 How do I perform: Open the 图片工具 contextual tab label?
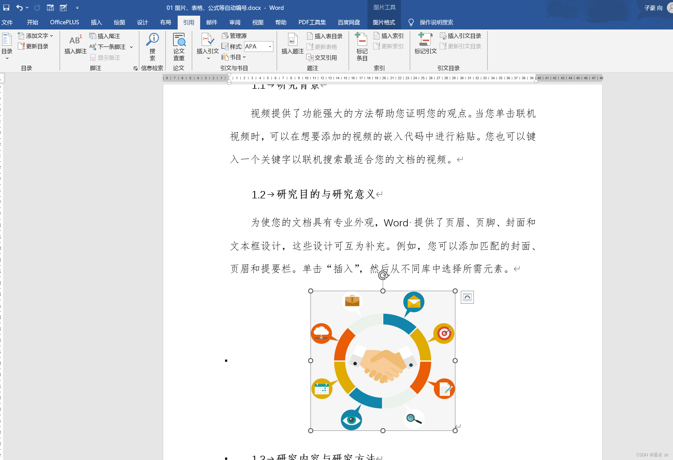coord(384,7)
